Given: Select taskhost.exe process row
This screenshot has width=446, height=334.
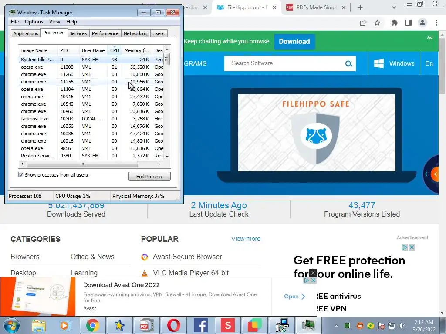Looking at the screenshot, I should pyautogui.click(x=91, y=119).
